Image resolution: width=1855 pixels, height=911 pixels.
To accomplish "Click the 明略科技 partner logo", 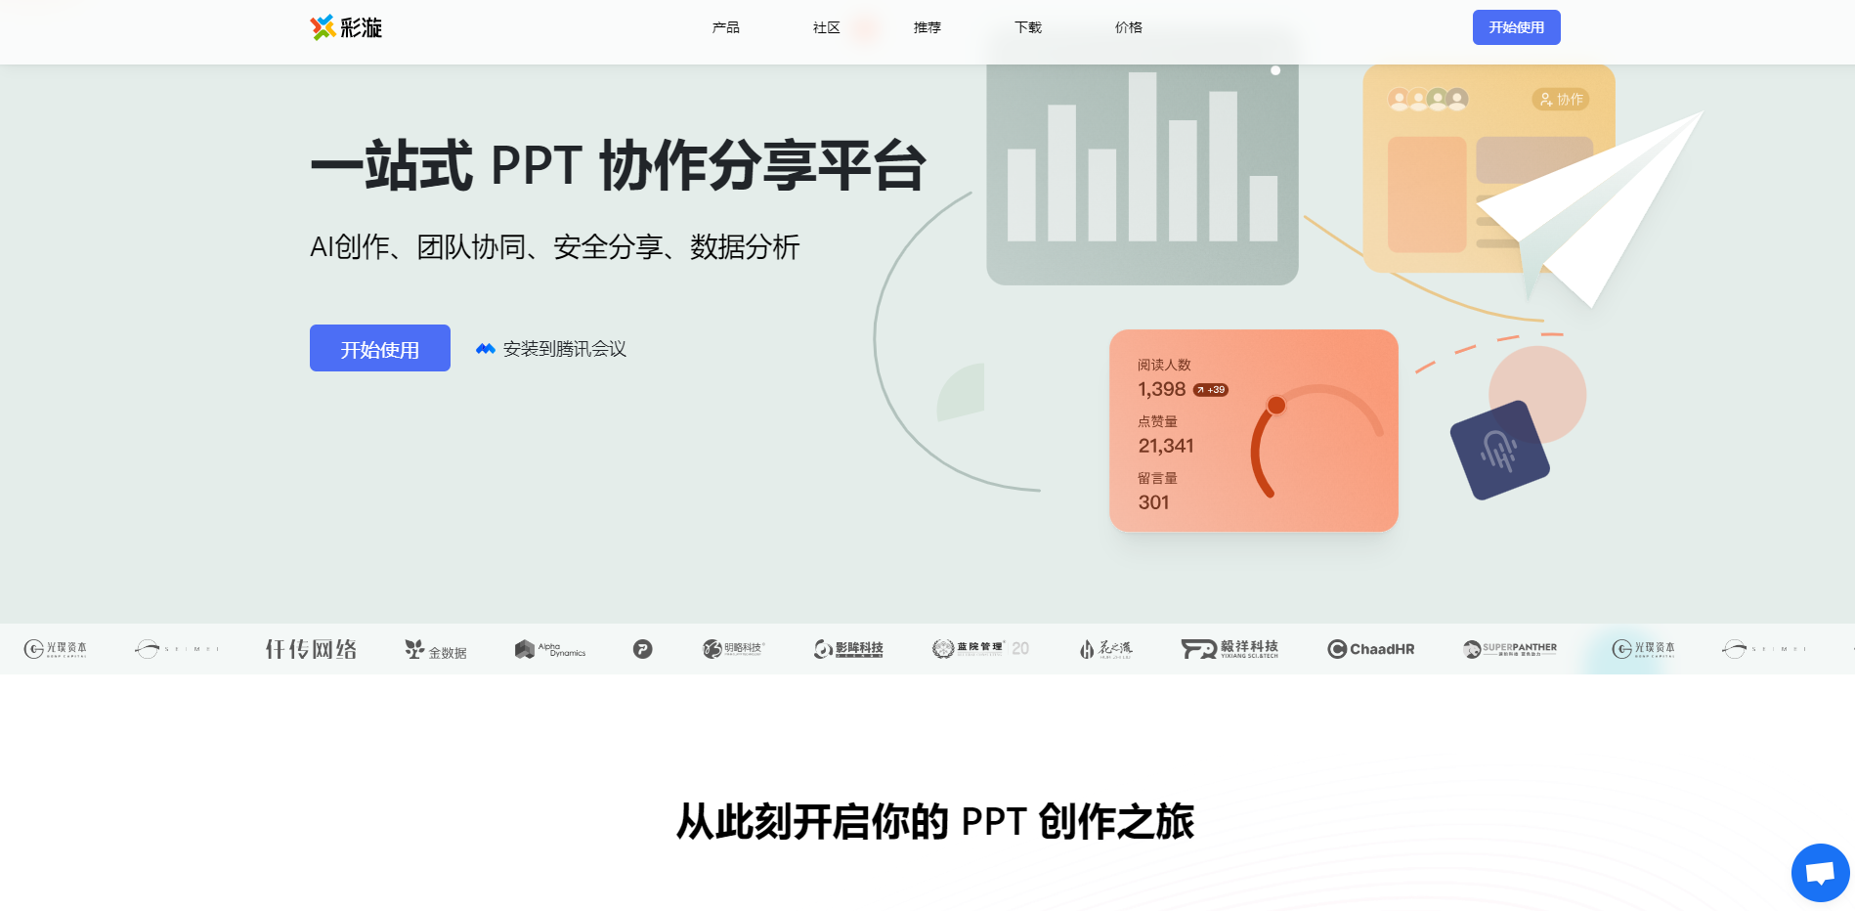I will [735, 648].
